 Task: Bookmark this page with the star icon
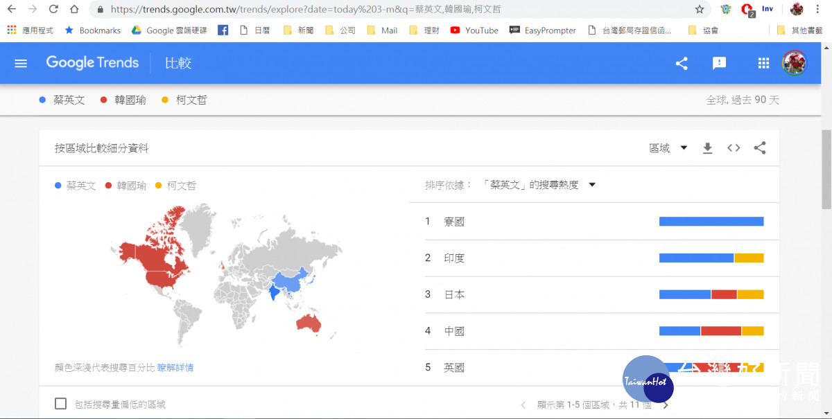click(700, 10)
